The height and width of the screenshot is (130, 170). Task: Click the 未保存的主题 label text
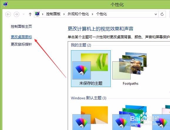pos(91,83)
